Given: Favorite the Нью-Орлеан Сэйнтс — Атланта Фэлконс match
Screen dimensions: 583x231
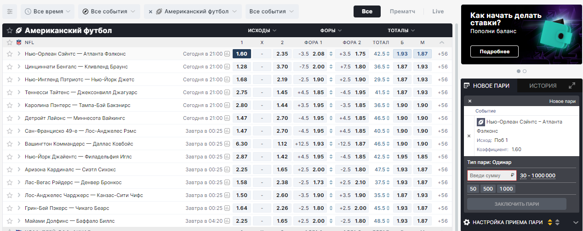Looking at the screenshot, I should click(9, 54).
